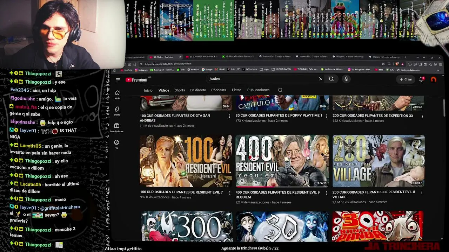Screen dimensions: 449x252
Task: Click the browser home button
Action: tap(129, 64)
